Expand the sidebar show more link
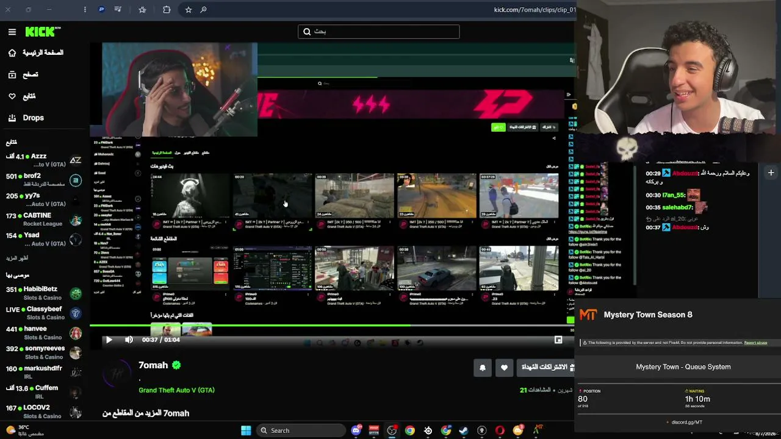Screen dimensions: 781x439 click(17, 258)
